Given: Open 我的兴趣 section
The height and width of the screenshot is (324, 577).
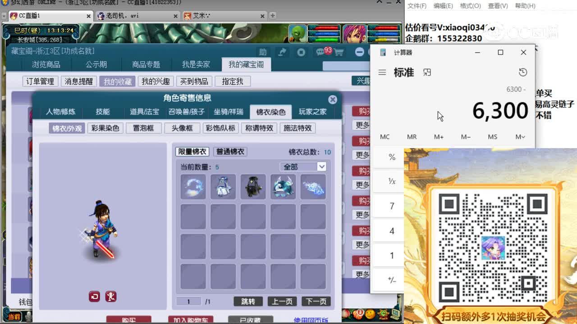Looking at the screenshot, I should (156, 81).
